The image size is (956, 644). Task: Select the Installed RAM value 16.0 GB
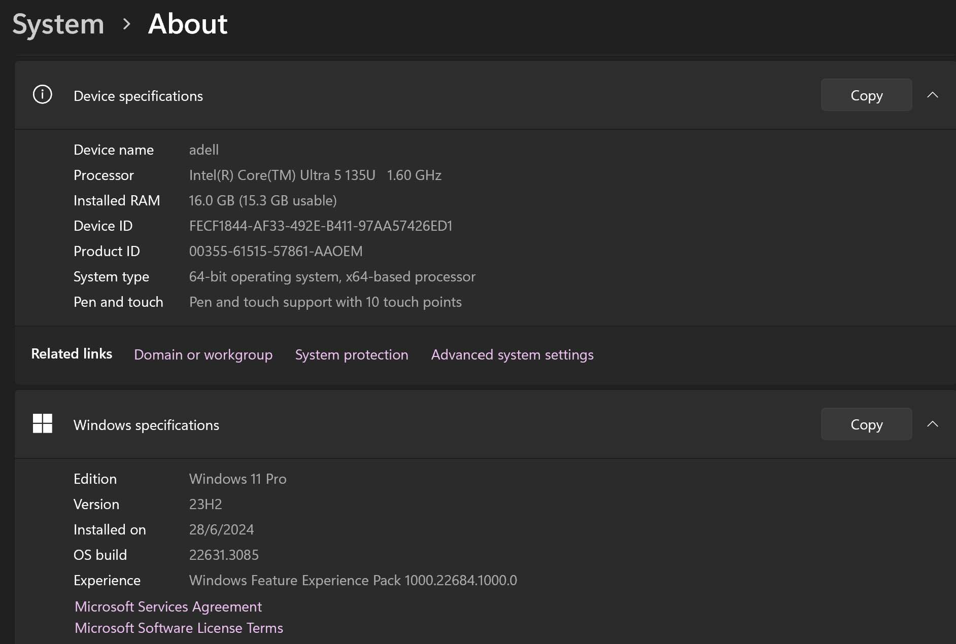pyautogui.click(x=263, y=200)
